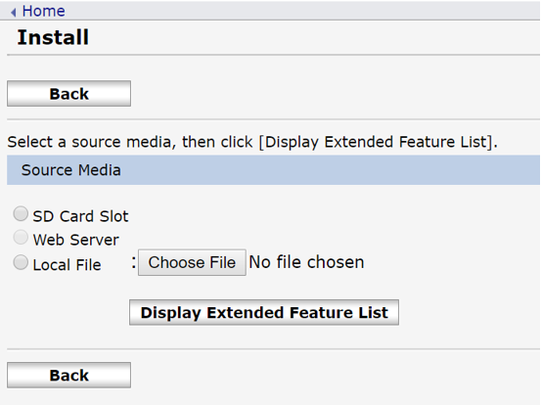Click the 'Local File' label text
Image resolution: width=542 pixels, height=405 pixels.
click(x=68, y=265)
